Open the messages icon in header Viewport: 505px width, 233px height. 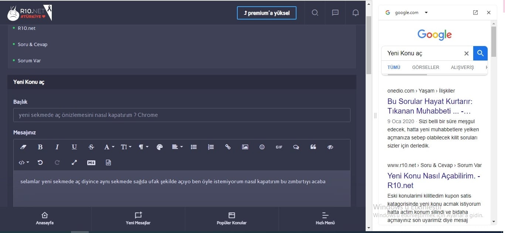point(335,13)
